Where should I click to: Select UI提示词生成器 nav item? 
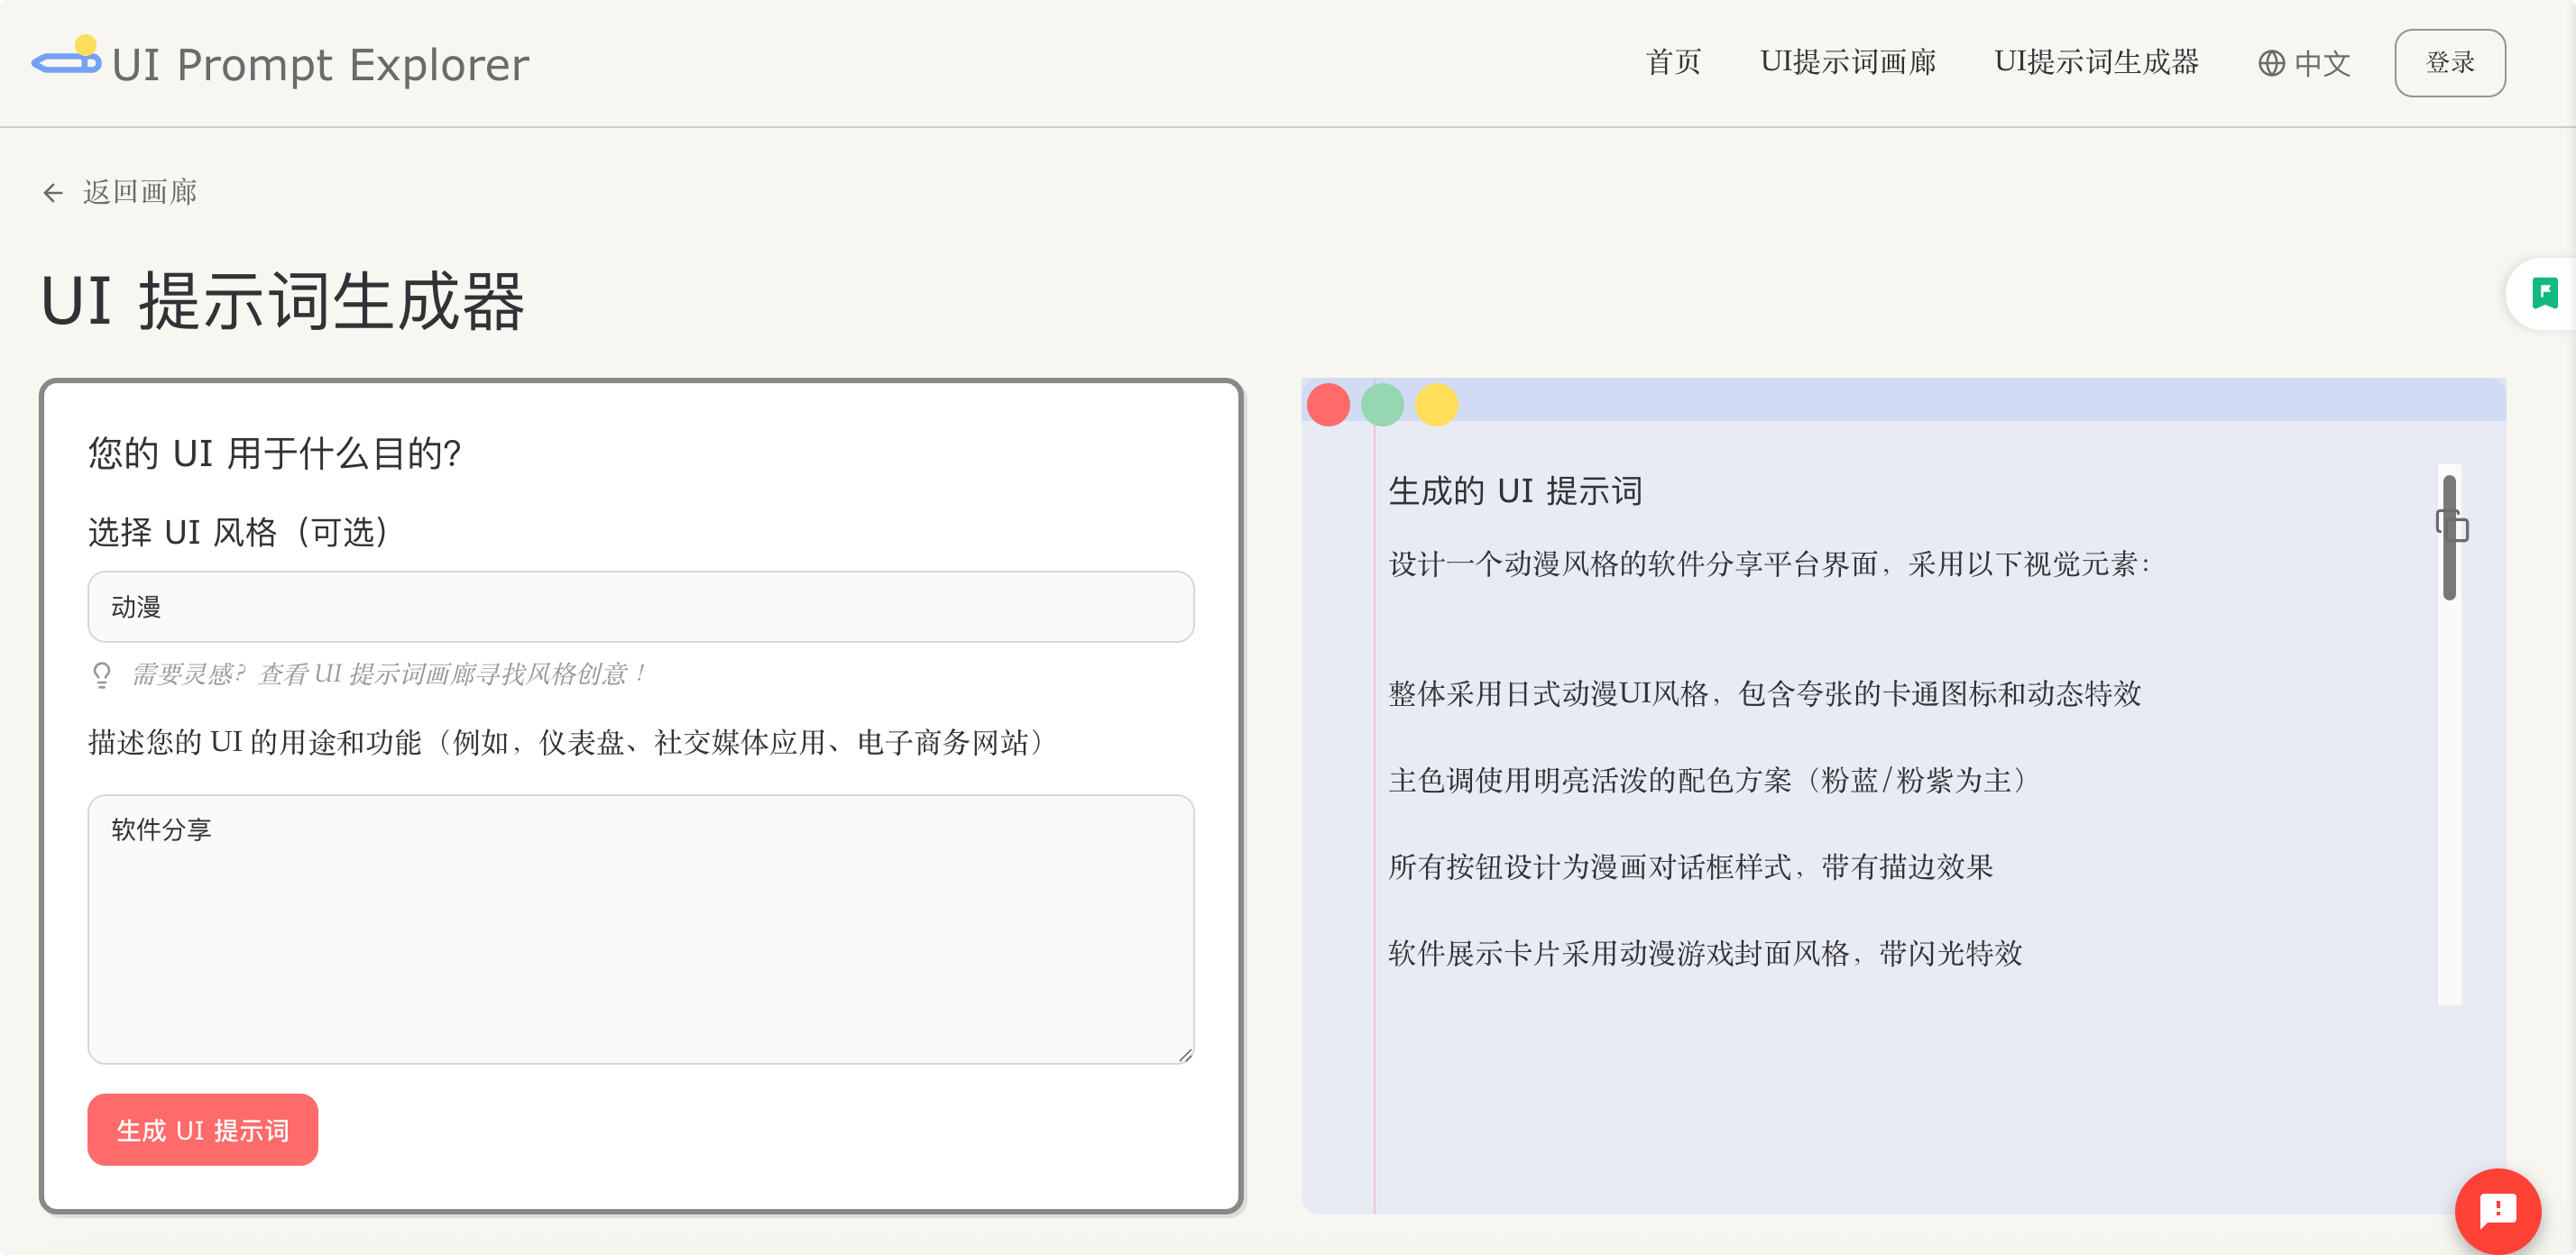(x=2096, y=62)
